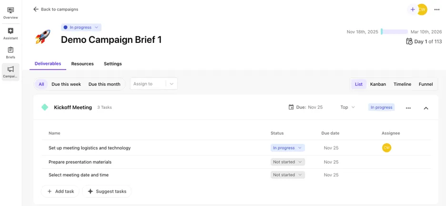Screen dimensions: 446x206
Task: Open the top-right three-dots menu
Action: (x=437, y=10)
